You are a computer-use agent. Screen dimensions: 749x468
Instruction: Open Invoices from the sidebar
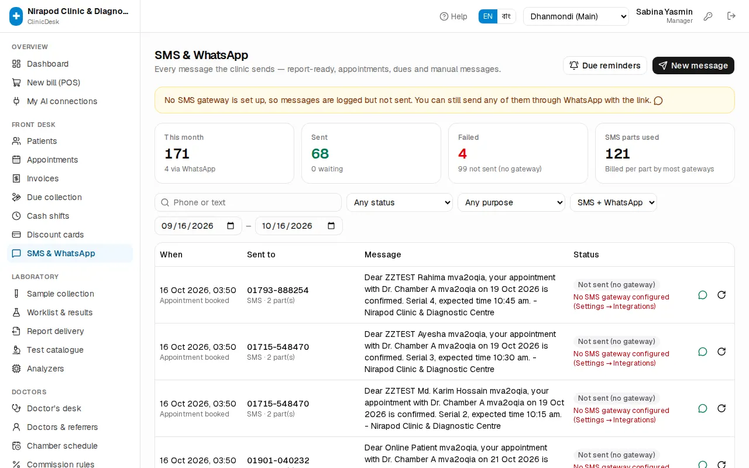(70, 178)
